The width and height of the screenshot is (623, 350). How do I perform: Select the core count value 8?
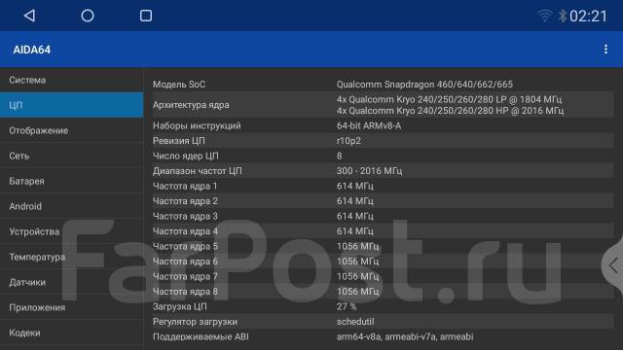[x=340, y=156]
